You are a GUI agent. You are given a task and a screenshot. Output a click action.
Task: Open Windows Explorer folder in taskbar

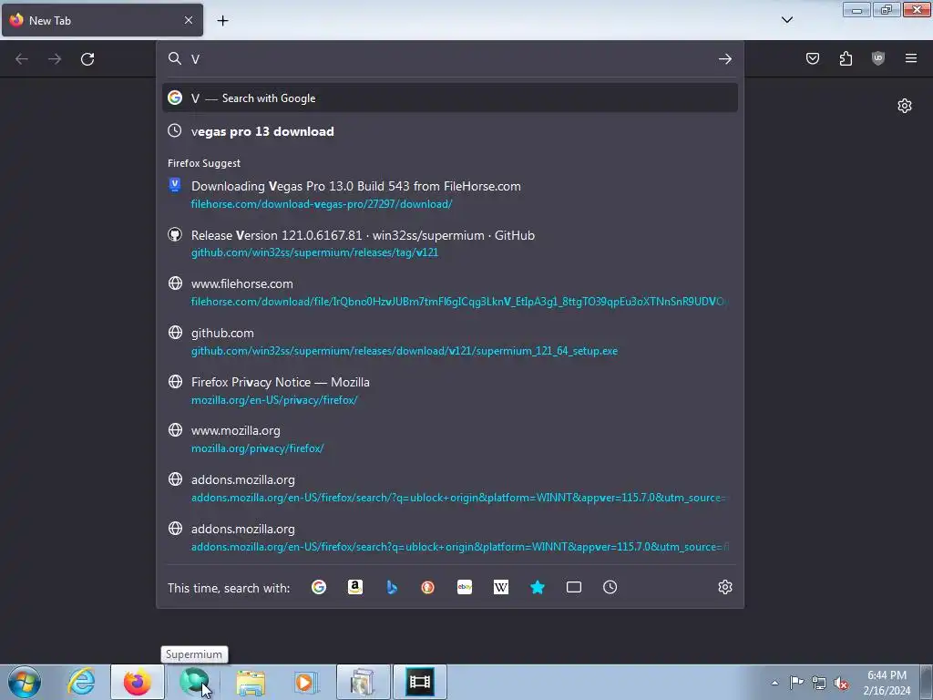(251, 682)
